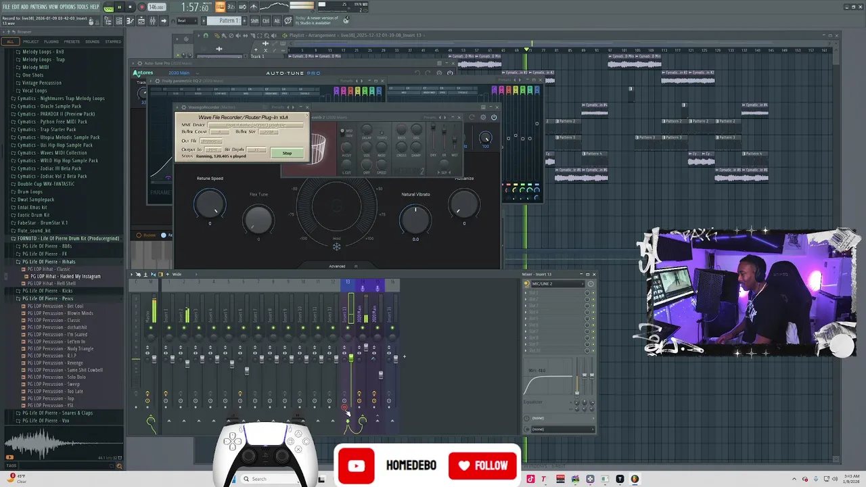Open Auto-Tune preset dropdown 2020 Main
The image size is (866, 487).
(x=184, y=73)
